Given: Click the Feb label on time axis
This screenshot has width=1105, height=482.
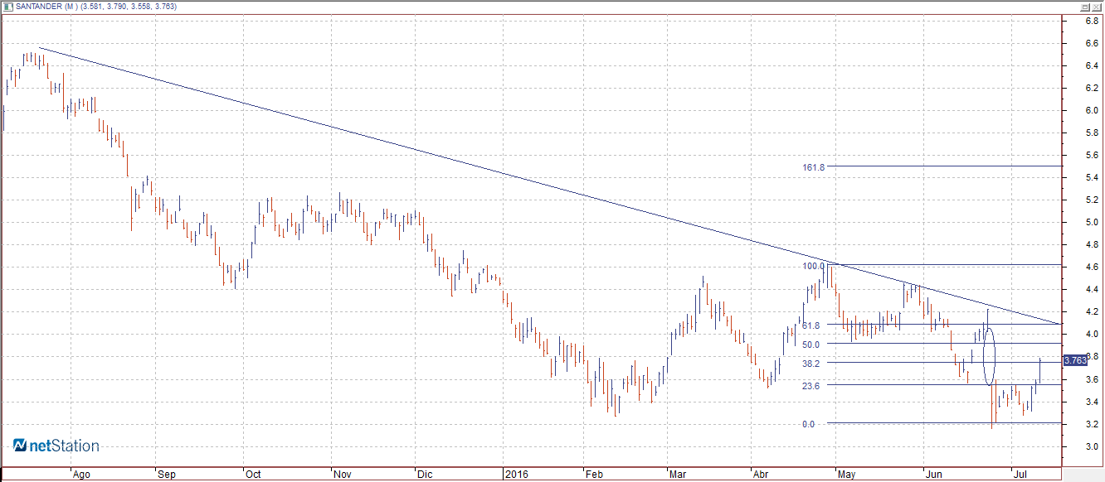Looking at the screenshot, I should [x=594, y=475].
